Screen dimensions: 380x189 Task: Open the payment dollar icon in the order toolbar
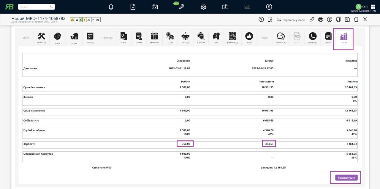point(330,20)
